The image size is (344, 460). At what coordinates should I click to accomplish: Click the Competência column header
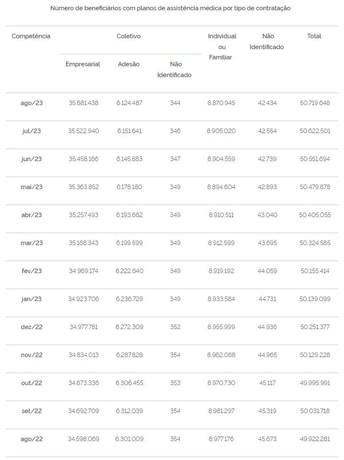pos(31,36)
